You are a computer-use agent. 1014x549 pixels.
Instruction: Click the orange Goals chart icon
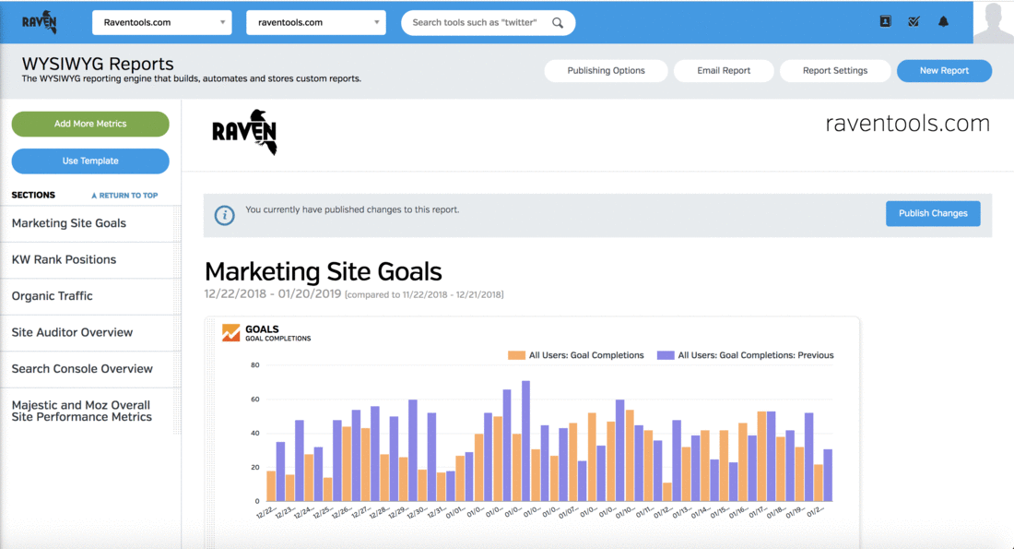pos(230,332)
